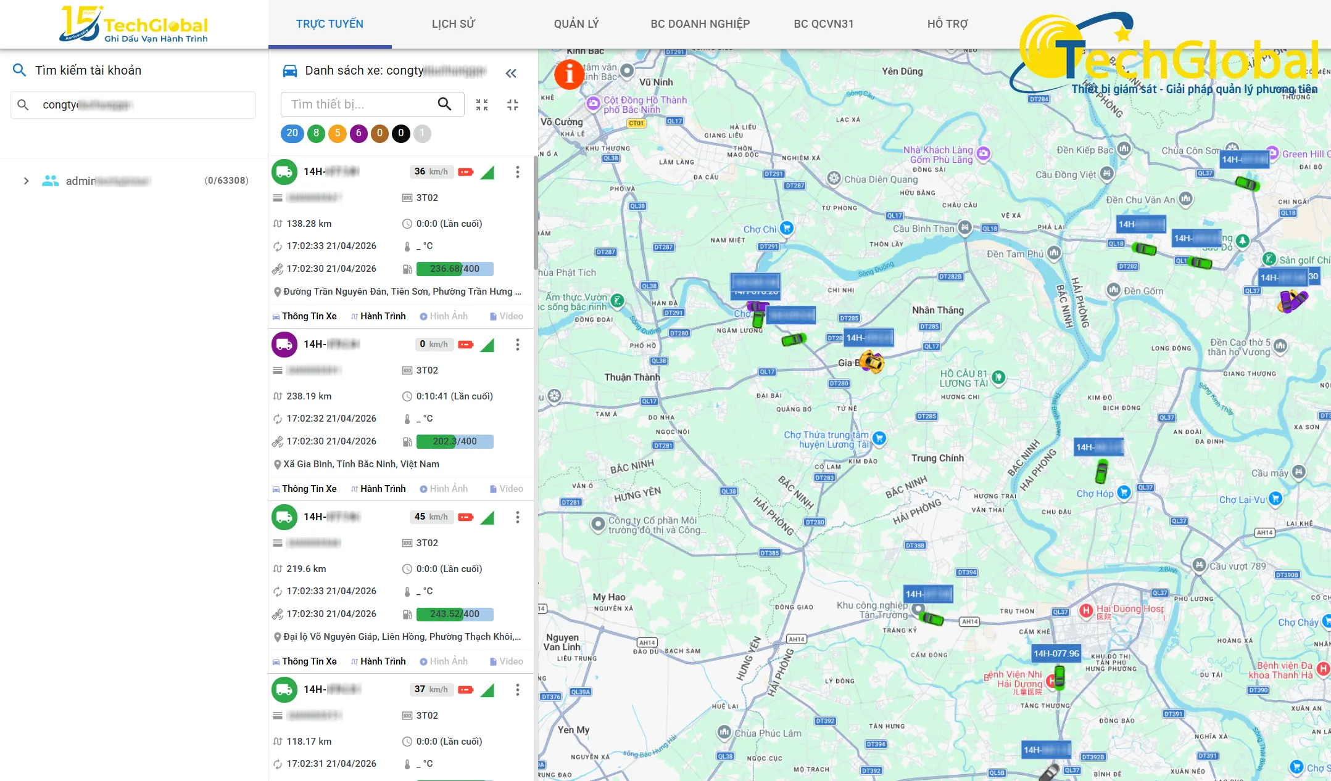Image resolution: width=1331 pixels, height=781 pixels.
Task: Click the red info icon on the map
Action: (569, 75)
